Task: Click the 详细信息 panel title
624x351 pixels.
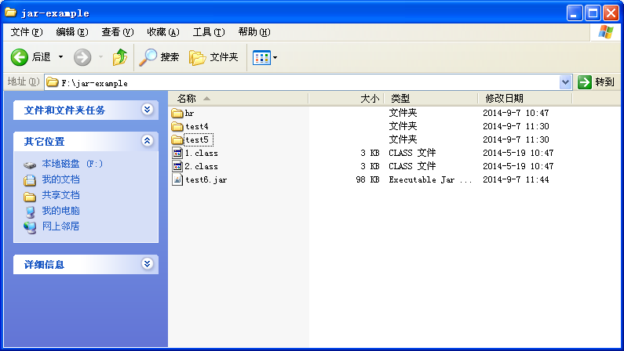Action: pos(44,265)
